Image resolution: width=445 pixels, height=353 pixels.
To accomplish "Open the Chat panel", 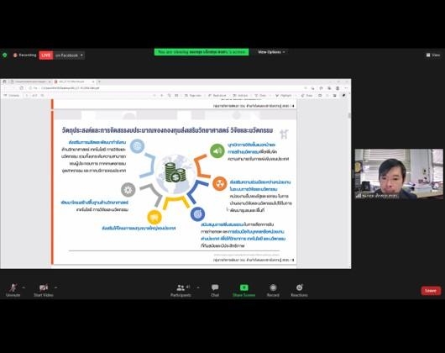I will pos(215,290).
